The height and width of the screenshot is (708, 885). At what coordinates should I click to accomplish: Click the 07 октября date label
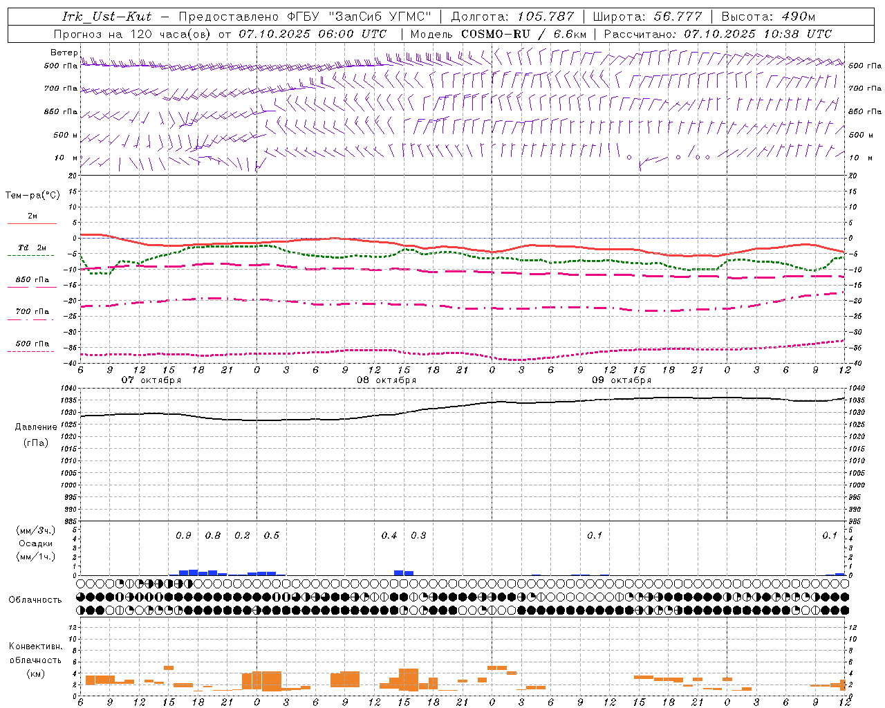[151, 380]
